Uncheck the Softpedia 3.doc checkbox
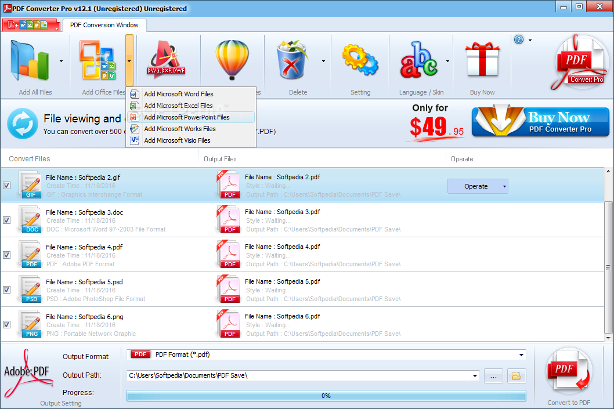614x409 pixels. pyautogui.click(x=6, y=220)
